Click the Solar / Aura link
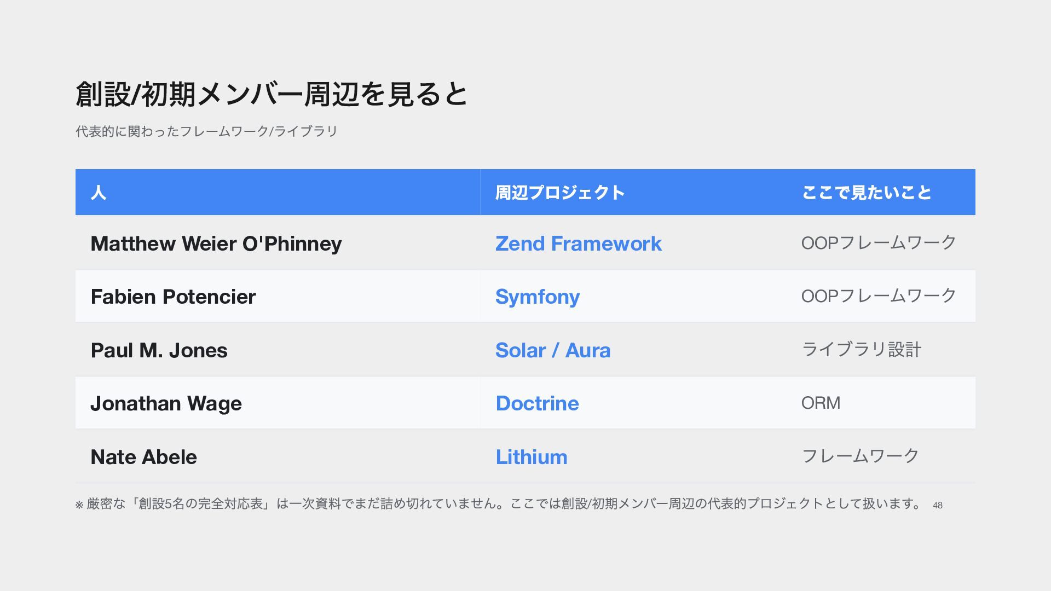This screenshot has width=1051, height=591. click(x=553, y=350)
